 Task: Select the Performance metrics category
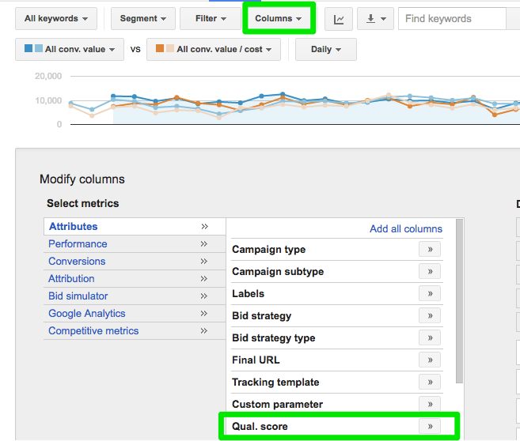point(78,244)
